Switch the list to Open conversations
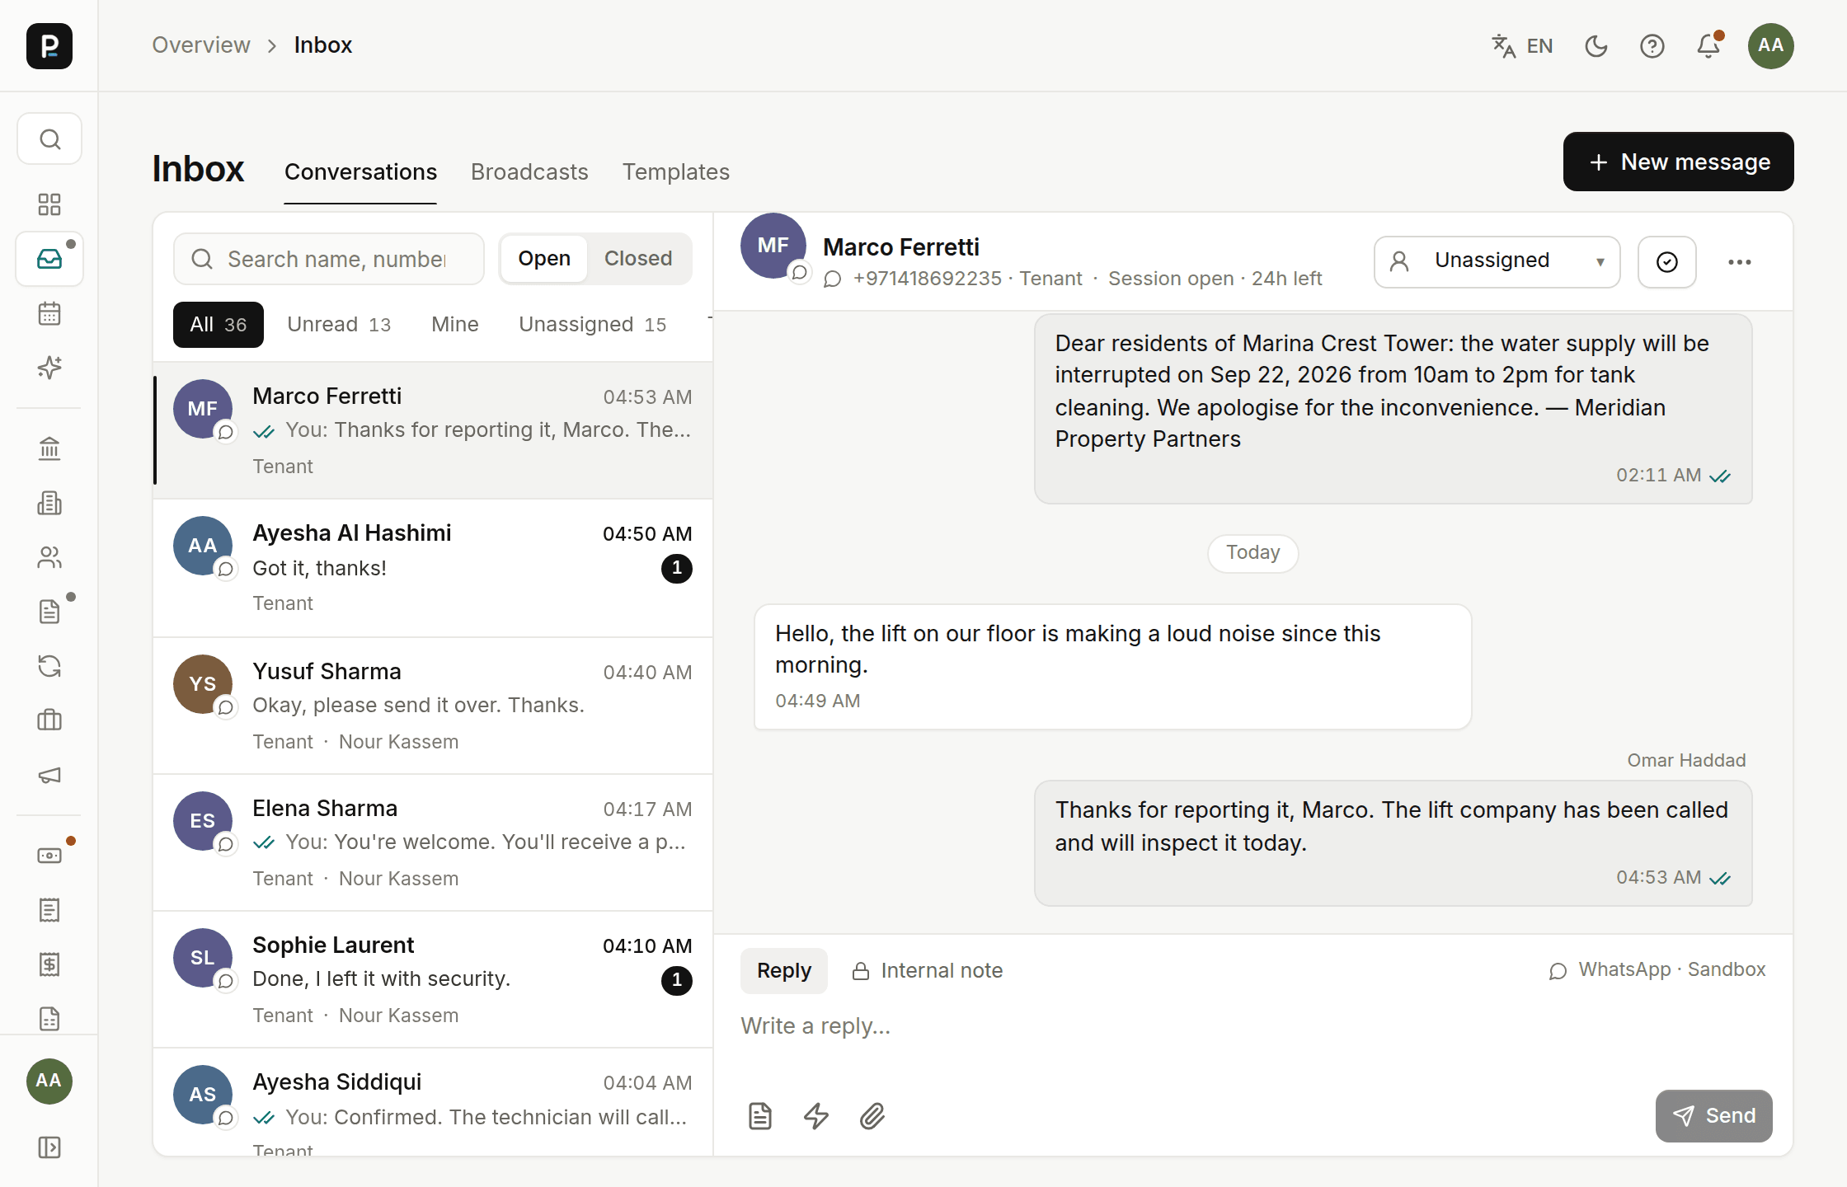Viewport: 1847px width, 1187px height. point(544,259)
